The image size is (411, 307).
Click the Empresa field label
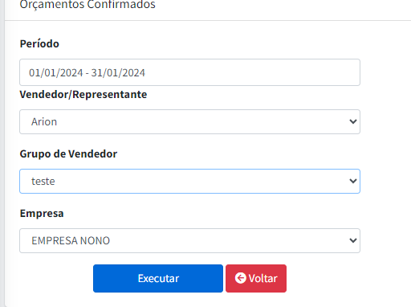(42, 214)
